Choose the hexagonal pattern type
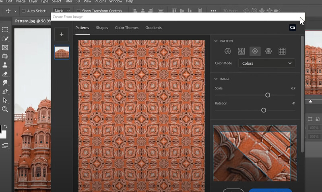 pyautogui.click(x=228, y=51)
